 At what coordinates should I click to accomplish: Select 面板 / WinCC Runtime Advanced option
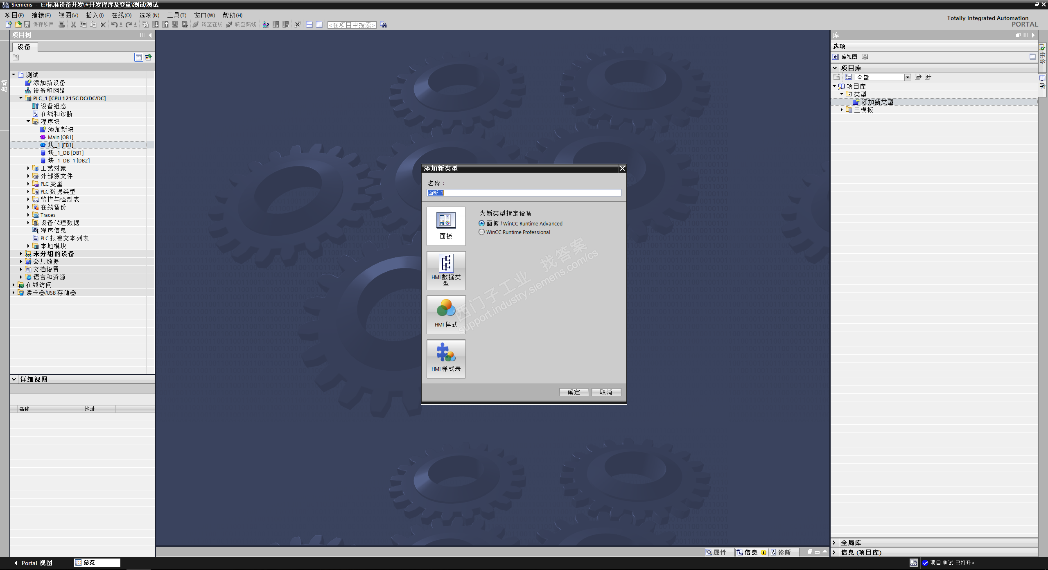482,223
